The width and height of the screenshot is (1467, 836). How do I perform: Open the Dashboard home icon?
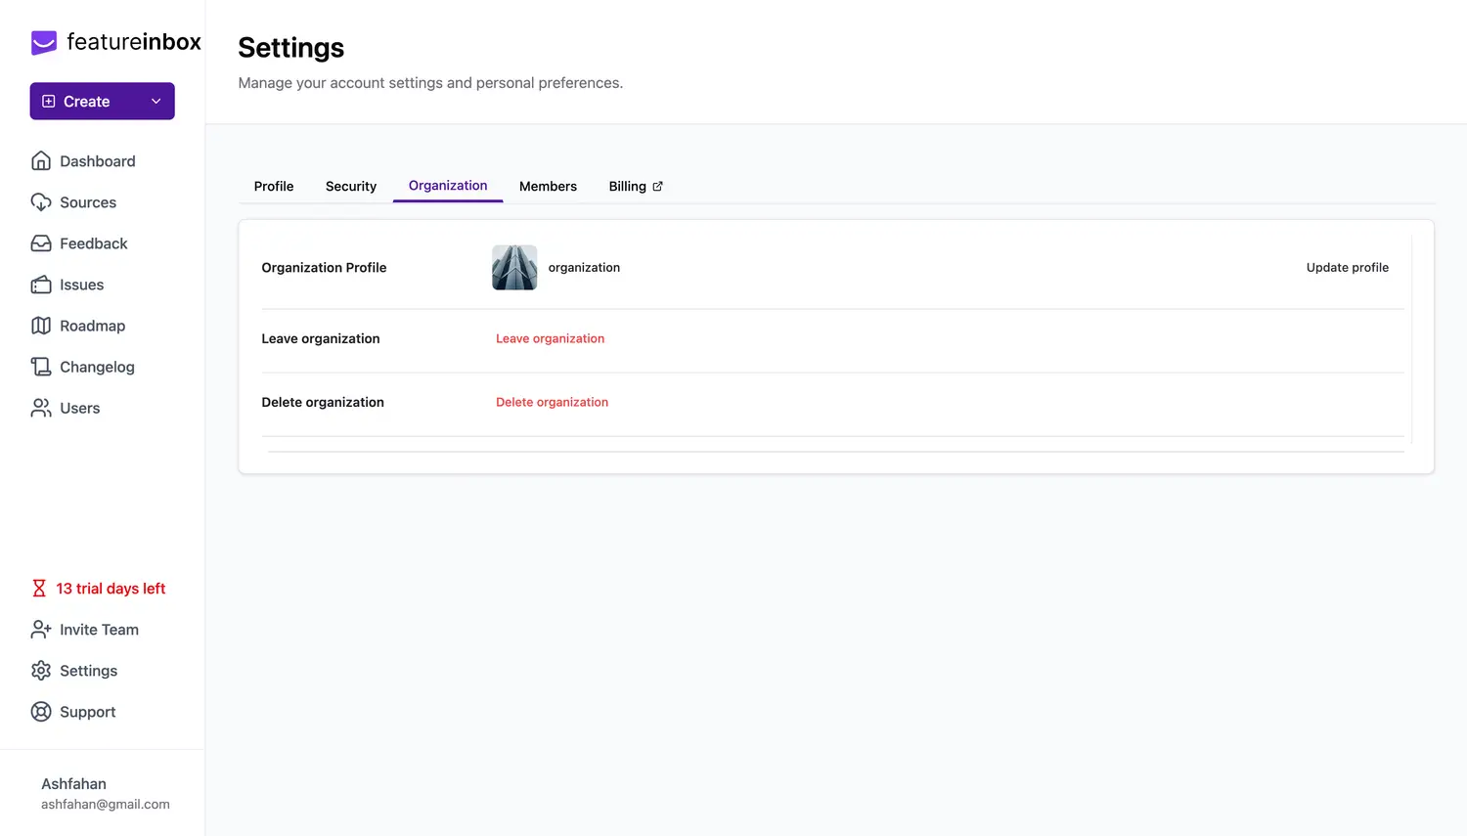click(x=41, y=161)
